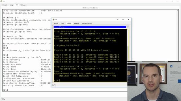The image size is (181, 101).
Task: Click the SW1 window title icon
Action: [x=1, y=1]
